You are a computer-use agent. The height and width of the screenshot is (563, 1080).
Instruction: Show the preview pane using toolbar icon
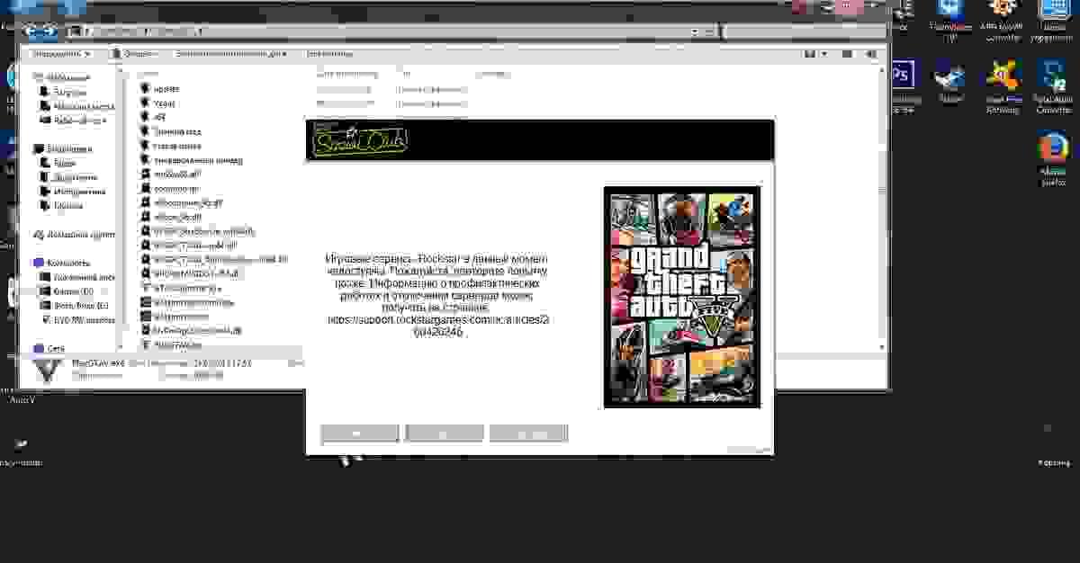pos(842,54)
